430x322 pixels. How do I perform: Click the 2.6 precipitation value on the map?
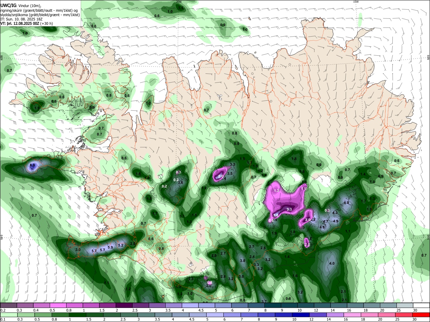pos(263,248)
